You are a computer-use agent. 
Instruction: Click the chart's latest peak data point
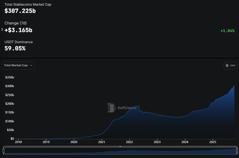point(234,86)
